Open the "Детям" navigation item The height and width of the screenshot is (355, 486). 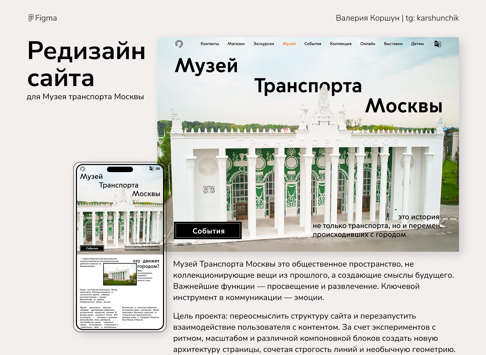coord(417,44)
